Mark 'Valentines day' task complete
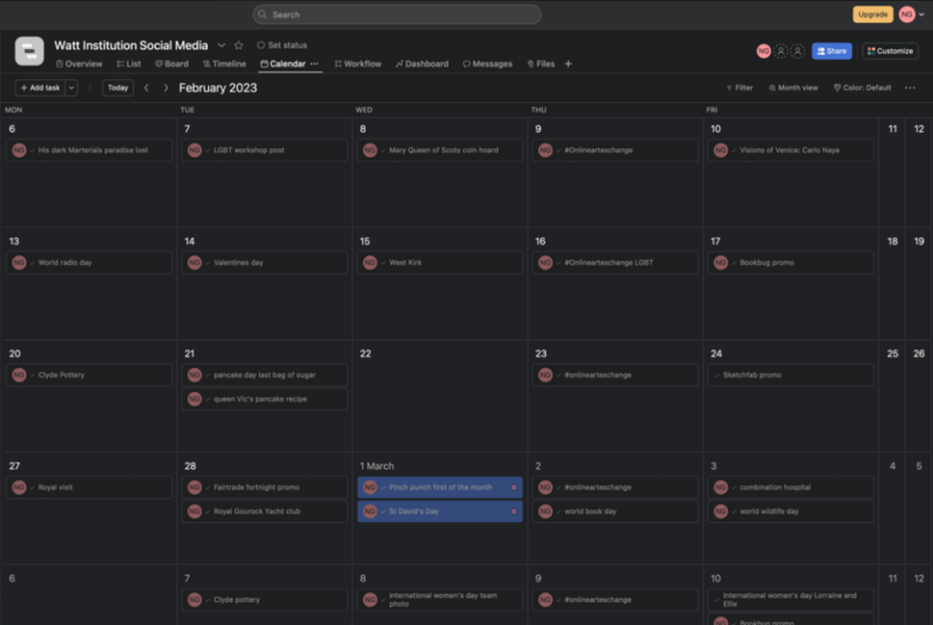This screenshot has width=933, height=625. pyautogui.click(x=208, y=262)
